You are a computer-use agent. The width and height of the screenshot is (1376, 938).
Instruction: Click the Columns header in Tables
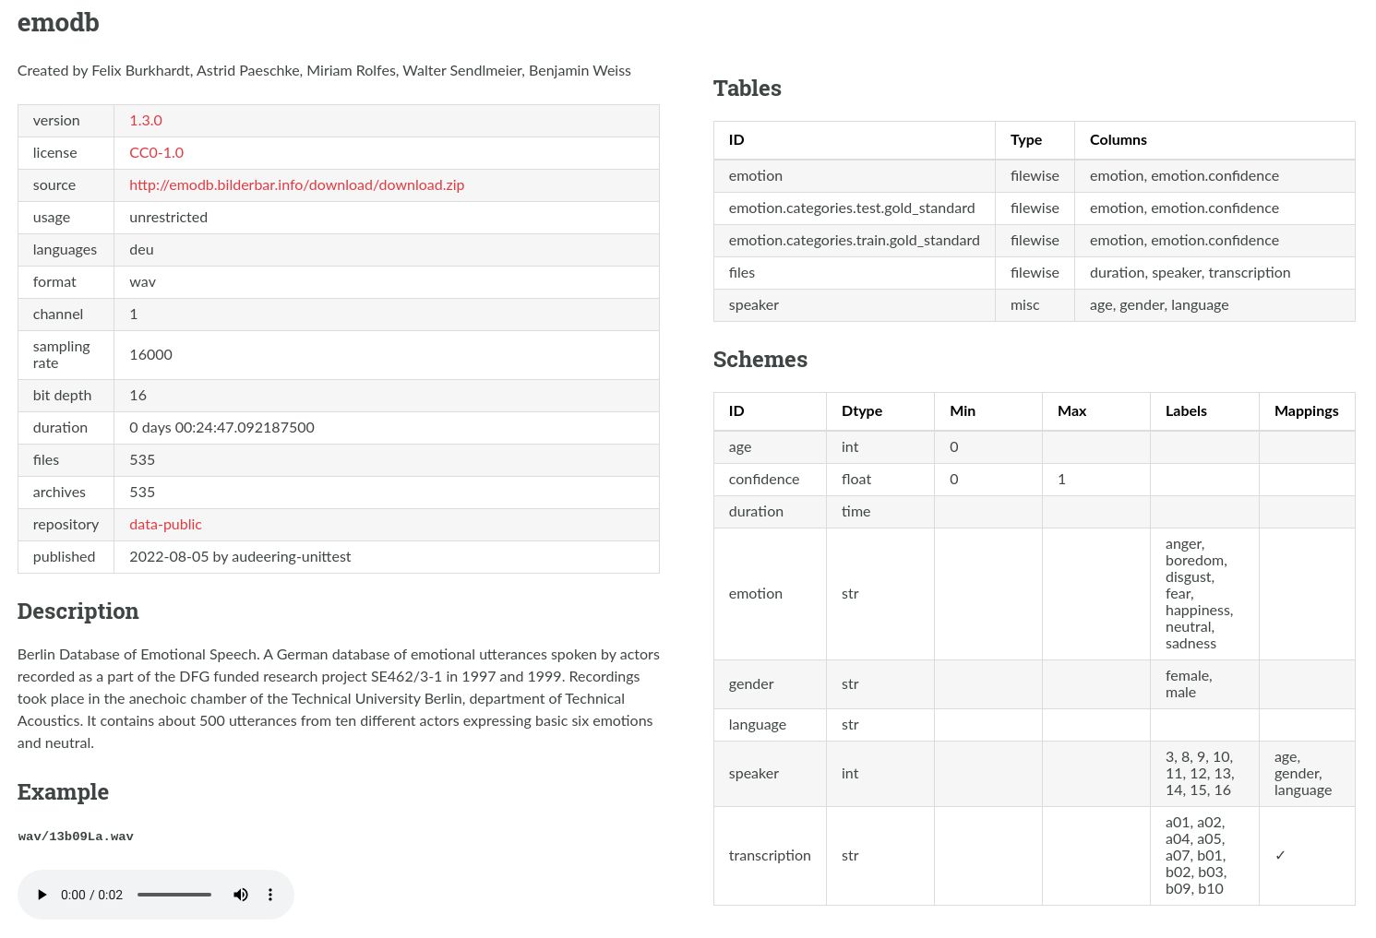tap(1118, 140)
